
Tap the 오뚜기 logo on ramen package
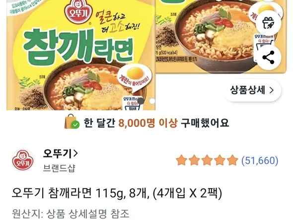tap(78, 11)
